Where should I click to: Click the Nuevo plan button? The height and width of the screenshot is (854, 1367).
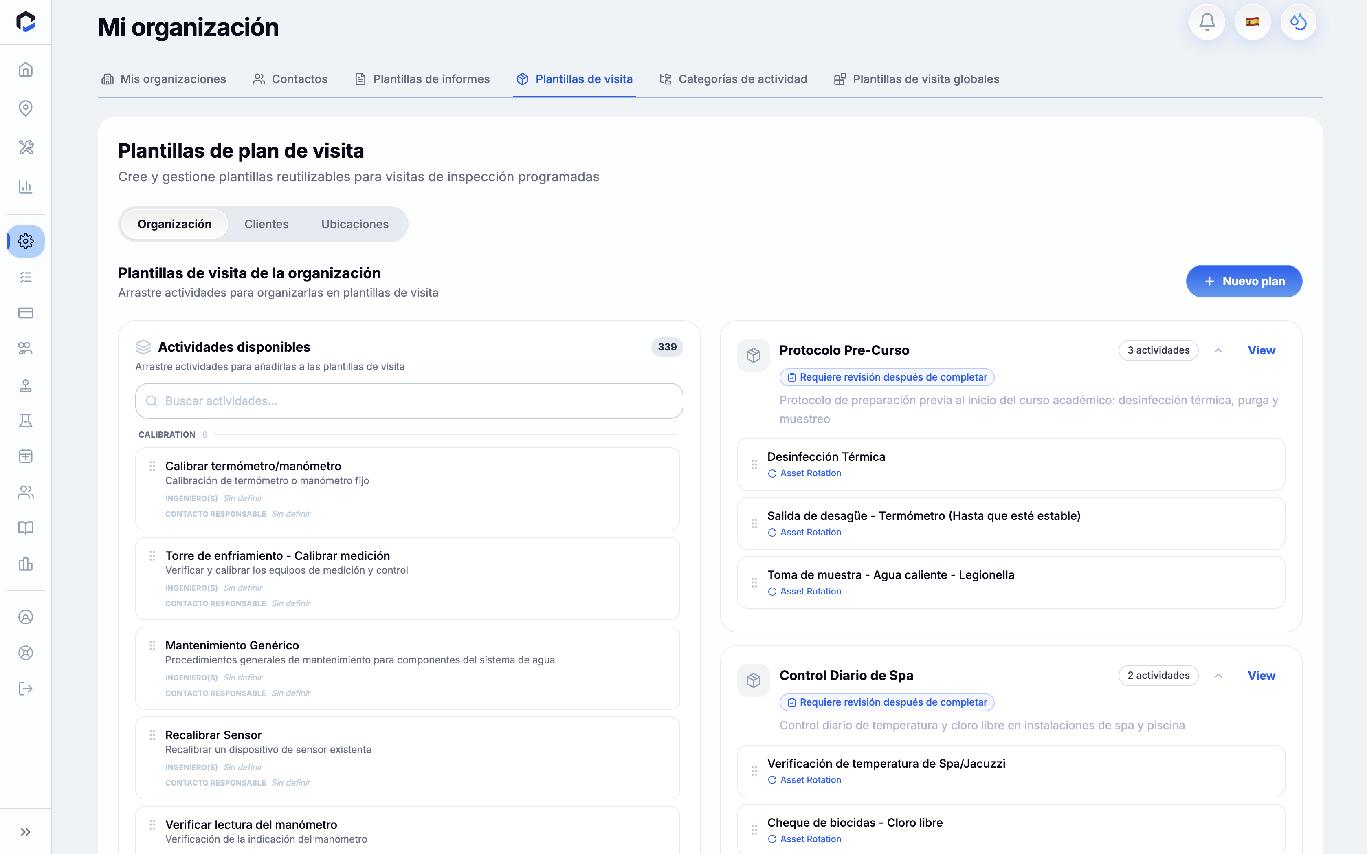[1244, 281]
